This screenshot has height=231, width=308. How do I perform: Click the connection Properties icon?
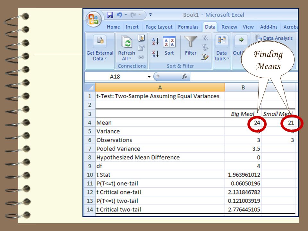(141, 47)
